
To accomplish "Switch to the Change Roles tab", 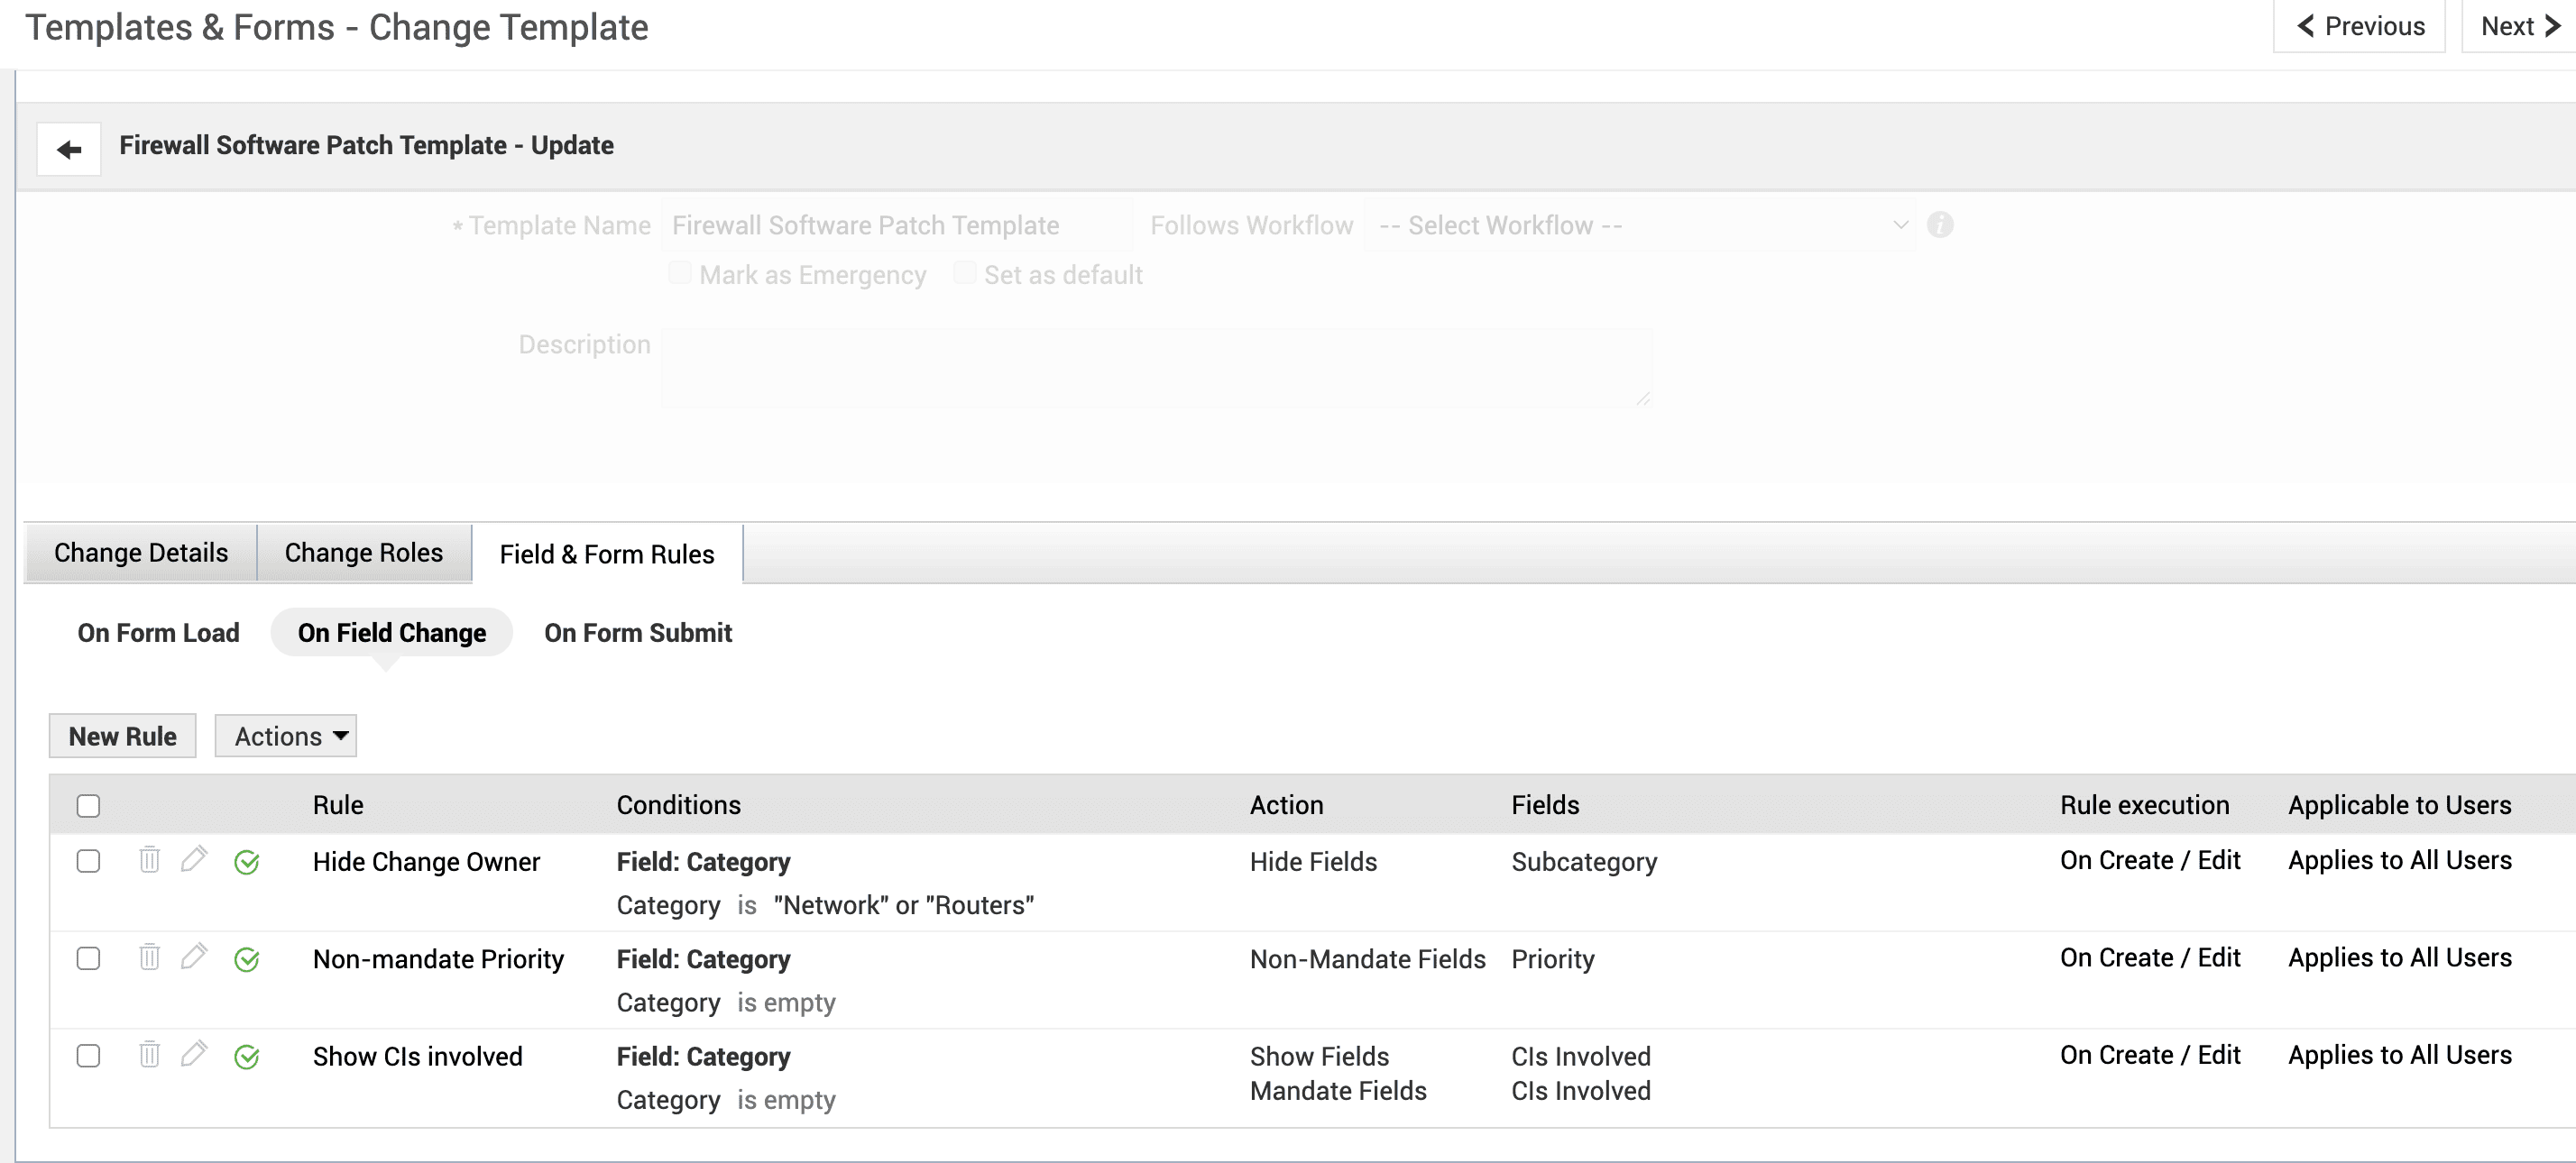I will pyautogui.click(x=363, y=553).
